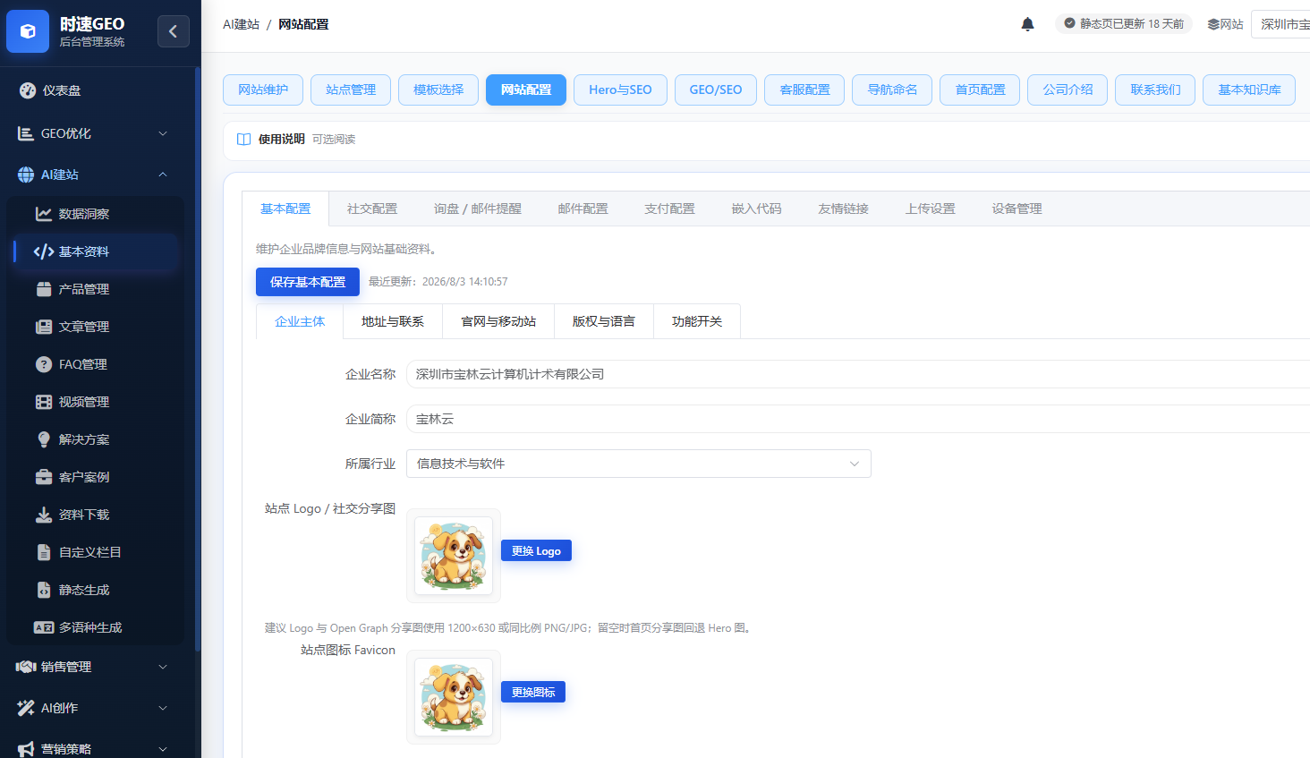Open the 邮件配置 tab

click(x=583, y=209)
